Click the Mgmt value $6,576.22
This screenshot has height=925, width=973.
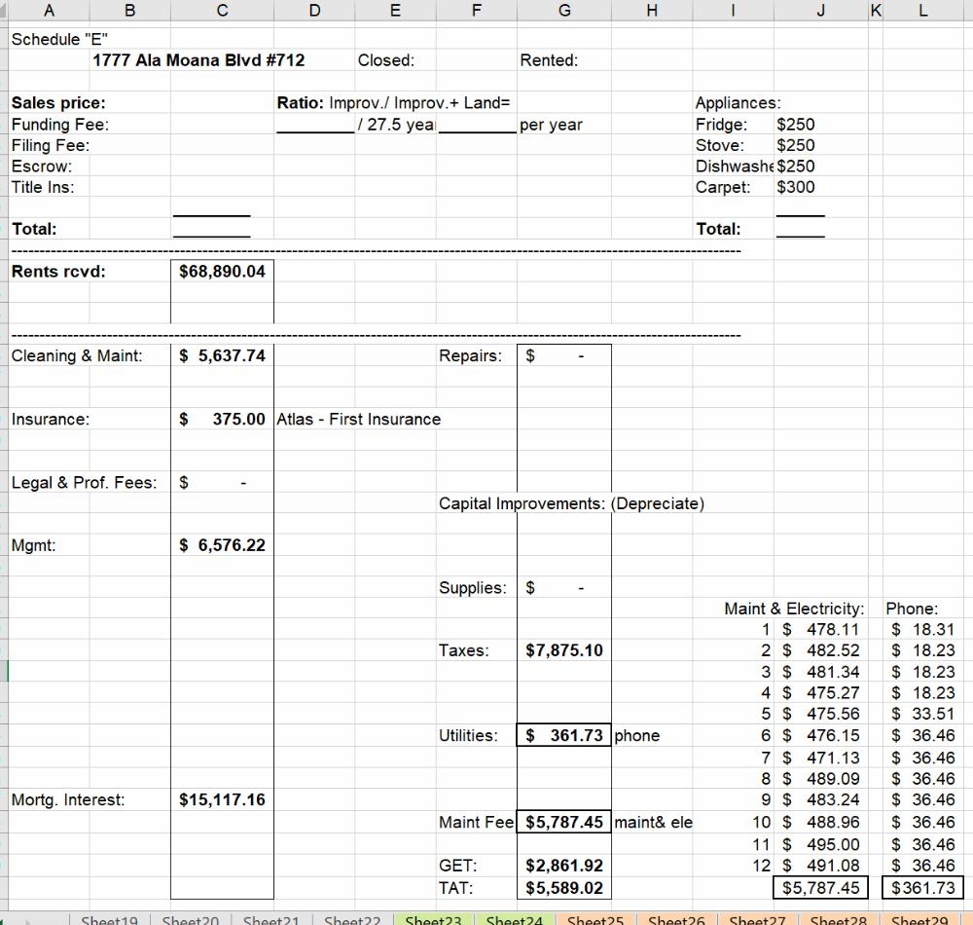222,545
